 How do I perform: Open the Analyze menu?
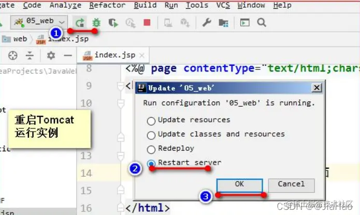coord(65,5)
